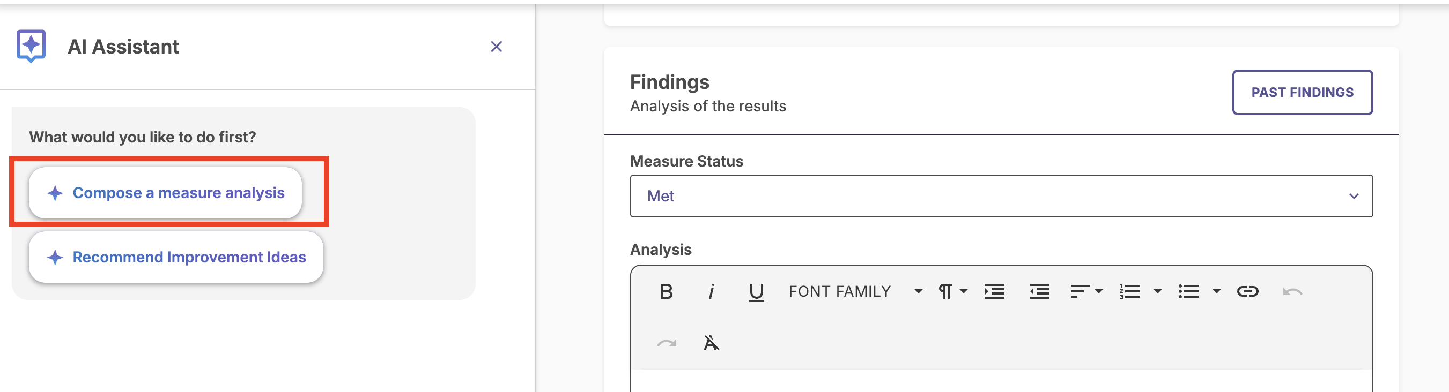Image resolution: width=1449 pixels, height=392 pixels.
Task: Click Compose a measure analysis button
Action: coord(165,193)
